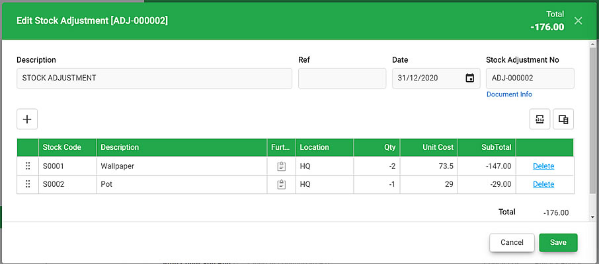Click the XLSX import icon
Screen dimensions: 599x264
pos(539,119)
